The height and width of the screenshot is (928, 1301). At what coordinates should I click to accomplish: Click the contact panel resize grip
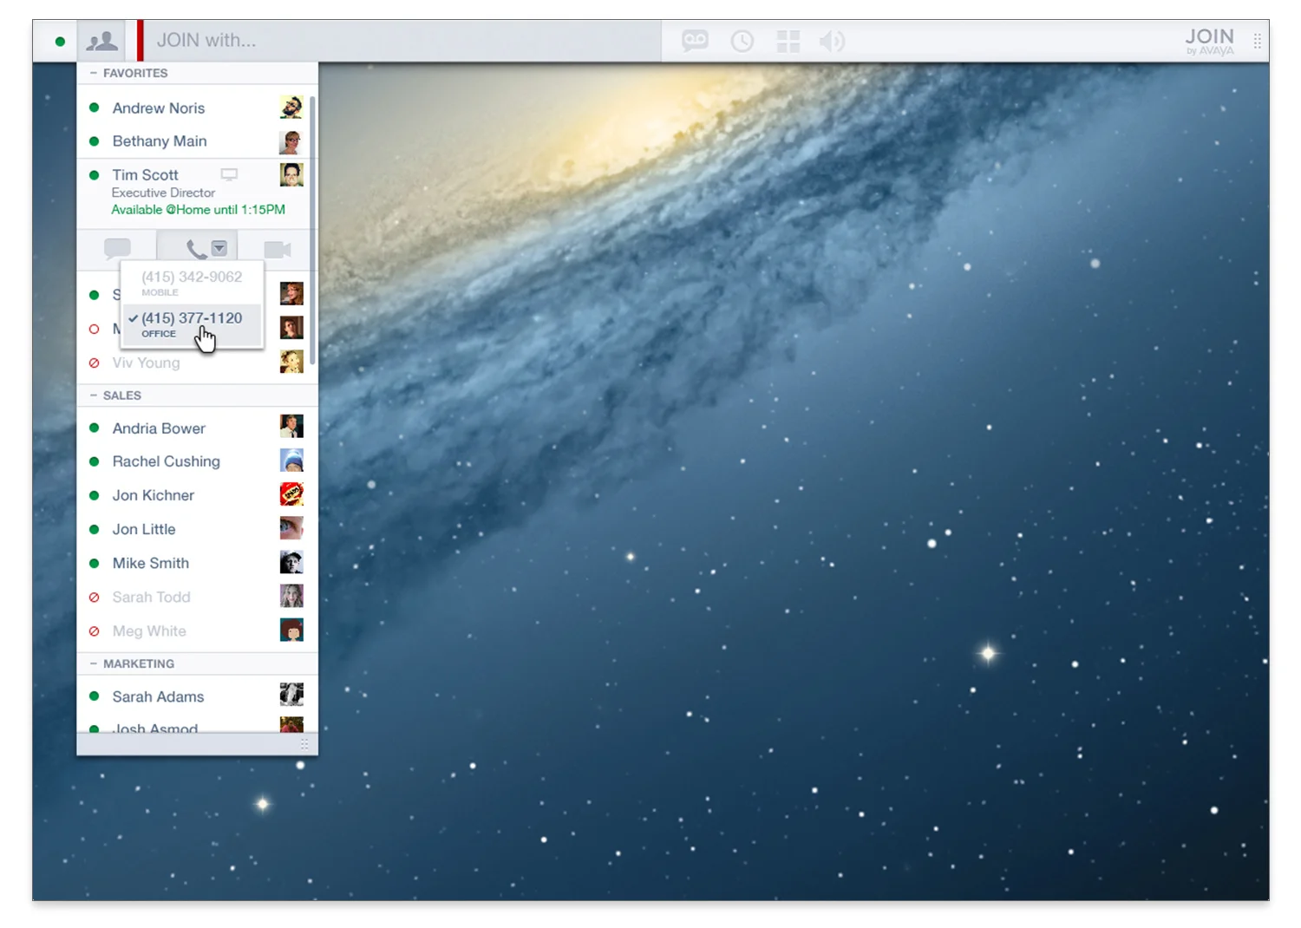click(x=304, y=744)
